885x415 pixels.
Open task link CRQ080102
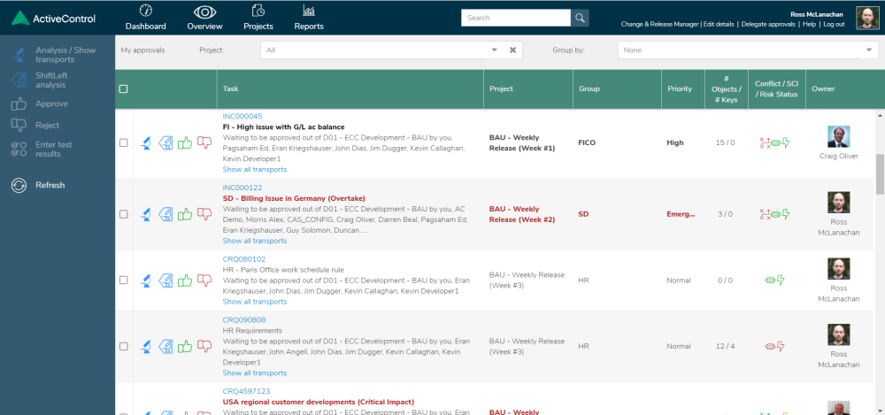[x=244, y=259]
